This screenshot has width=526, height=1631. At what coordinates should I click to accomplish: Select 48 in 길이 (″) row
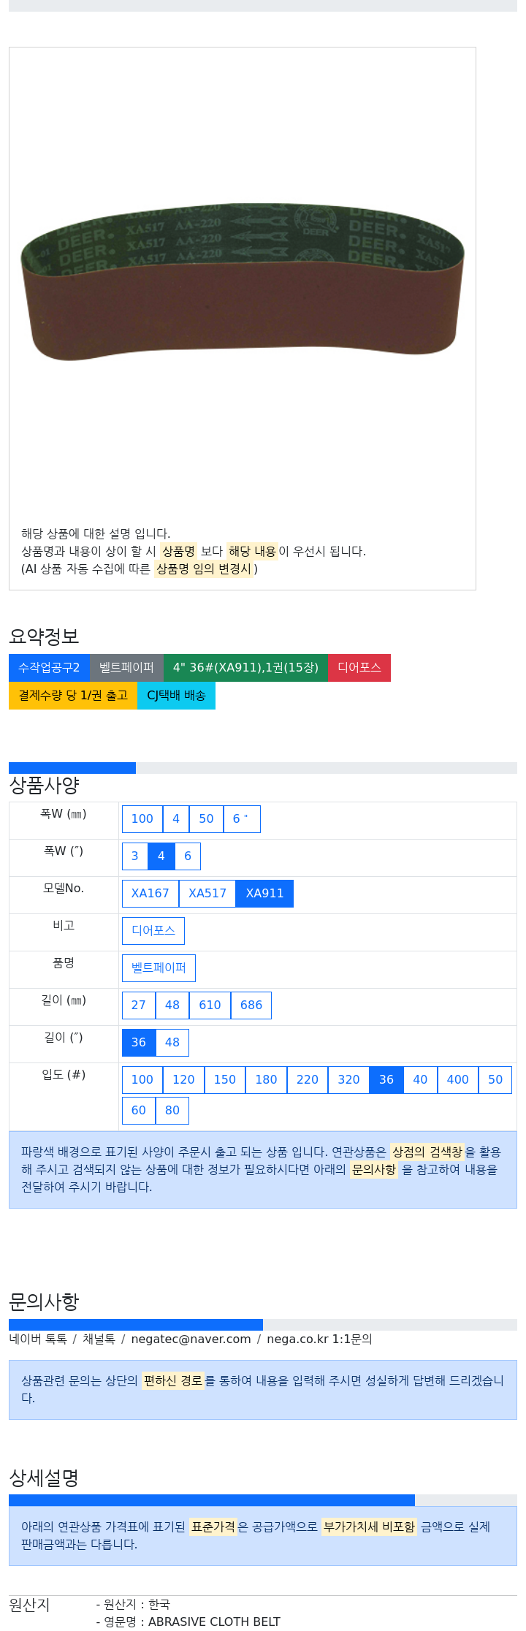(172, 1043)
